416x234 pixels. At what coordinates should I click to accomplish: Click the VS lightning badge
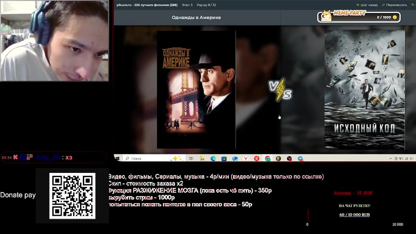pyautogui.click(x=280, y=90)
